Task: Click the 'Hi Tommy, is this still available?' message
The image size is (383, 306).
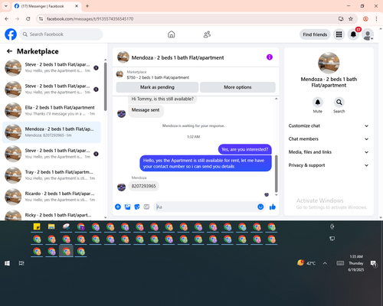Action: click(x=162, y=99)
